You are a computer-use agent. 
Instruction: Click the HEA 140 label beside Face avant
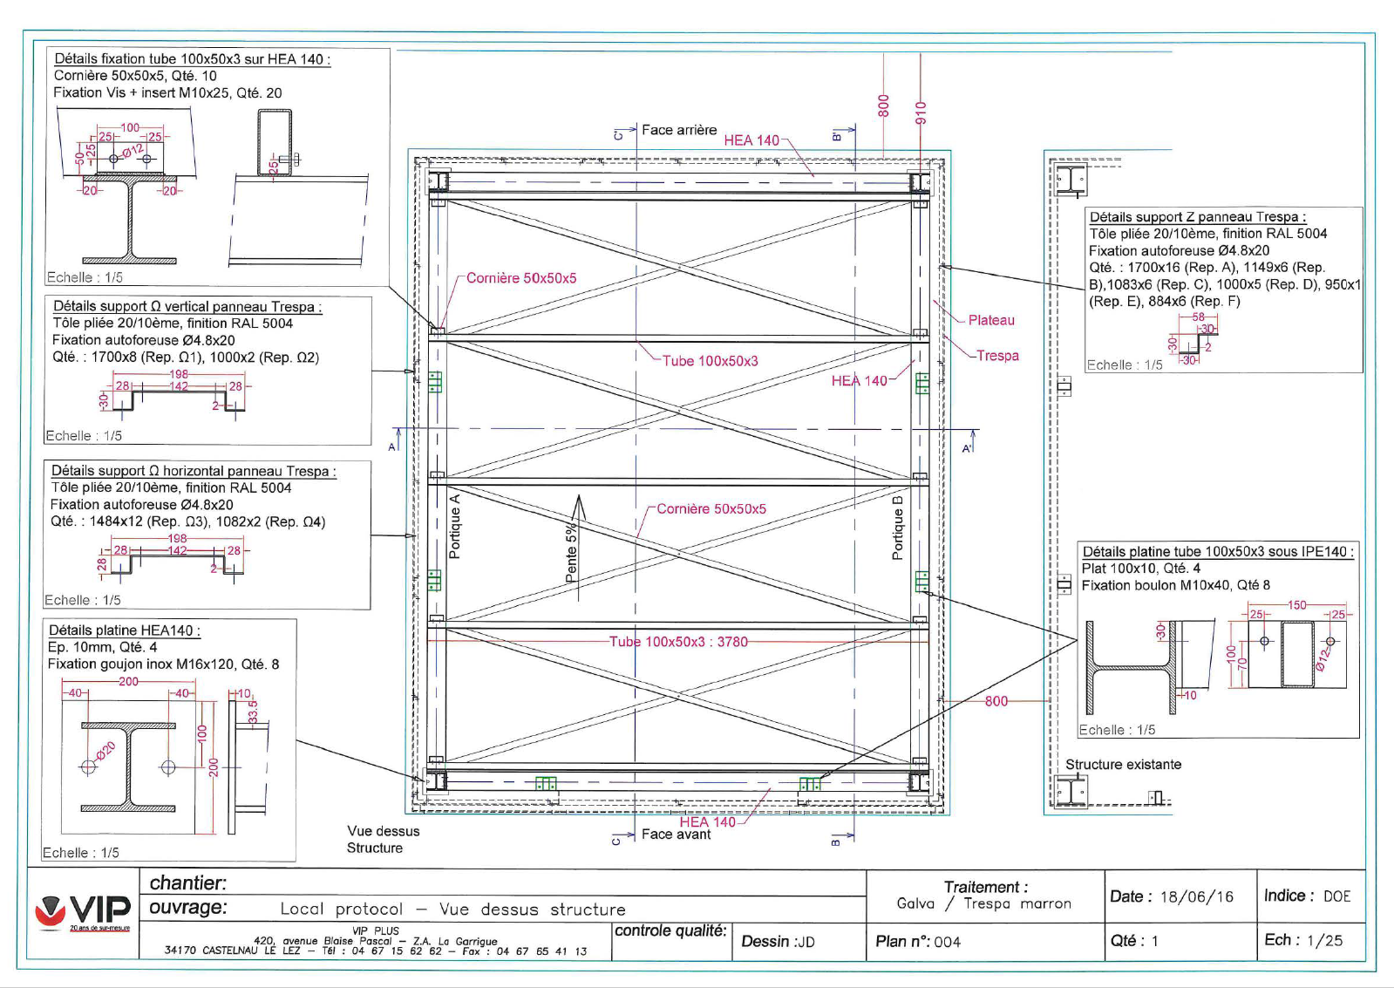pyautogui.click(x=707, y=822)
